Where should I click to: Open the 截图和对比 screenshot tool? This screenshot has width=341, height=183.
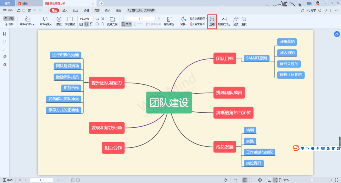point(224,21)
